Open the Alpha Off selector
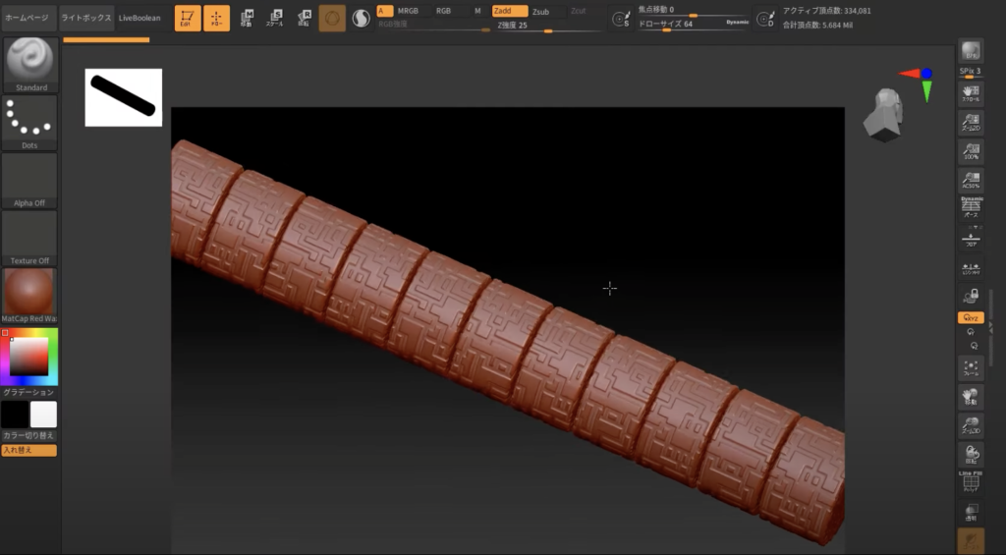Viewport: 1006px width, 555px height. 29,181
